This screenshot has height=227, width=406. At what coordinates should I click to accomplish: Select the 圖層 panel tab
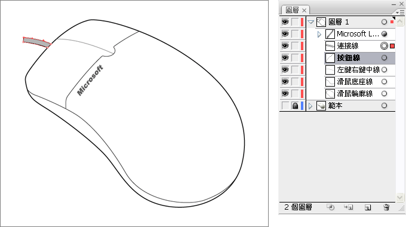(x=296, y=10)
